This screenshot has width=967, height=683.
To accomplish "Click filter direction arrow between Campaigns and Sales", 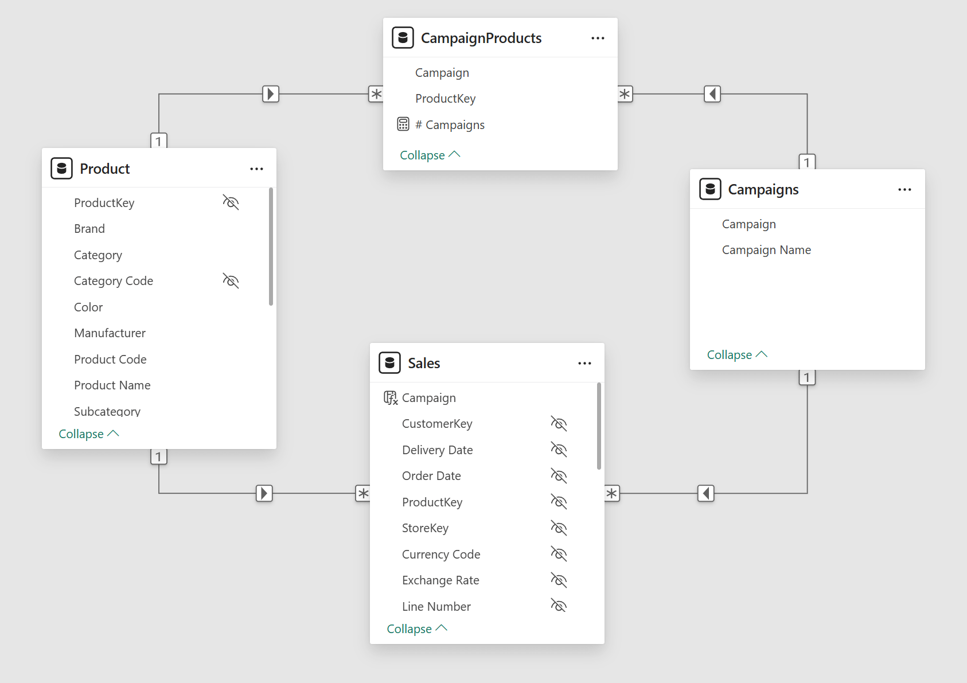I will [706, 493].
